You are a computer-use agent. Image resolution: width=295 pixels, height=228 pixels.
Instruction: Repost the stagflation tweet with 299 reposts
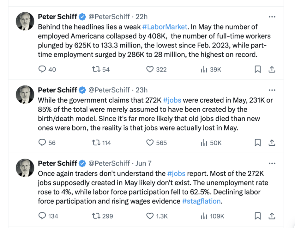point(96,216)
